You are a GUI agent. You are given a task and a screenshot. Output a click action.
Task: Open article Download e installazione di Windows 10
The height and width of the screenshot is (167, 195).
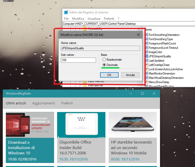pos(22,148)
